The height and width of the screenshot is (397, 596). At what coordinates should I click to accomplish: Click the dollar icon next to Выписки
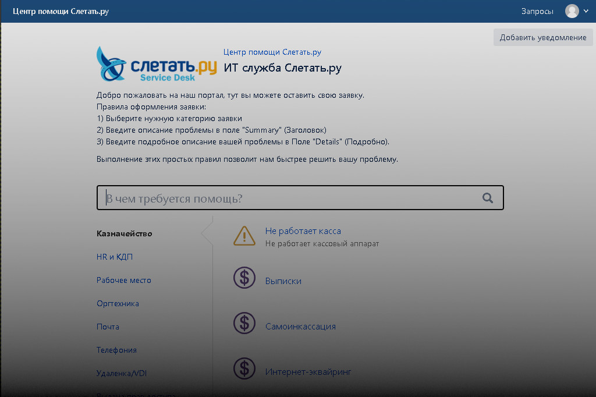(x=244, y=278)
